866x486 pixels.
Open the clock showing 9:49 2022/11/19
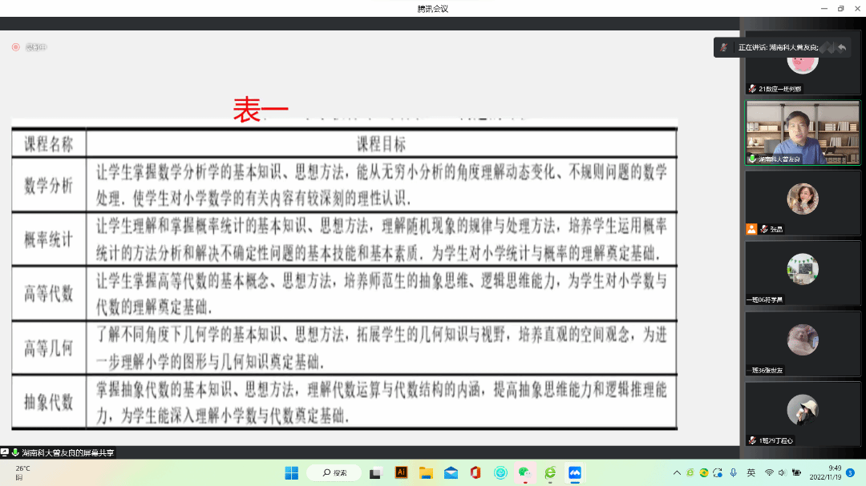[x=834, y=472]
